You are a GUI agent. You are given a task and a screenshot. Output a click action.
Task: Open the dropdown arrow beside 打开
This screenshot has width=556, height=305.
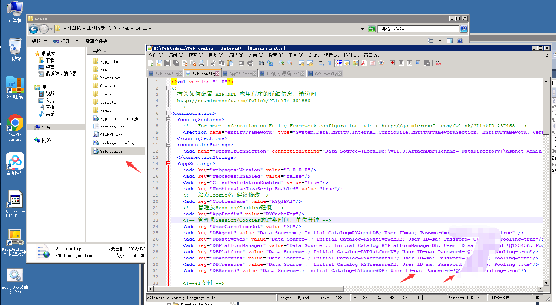77,41
